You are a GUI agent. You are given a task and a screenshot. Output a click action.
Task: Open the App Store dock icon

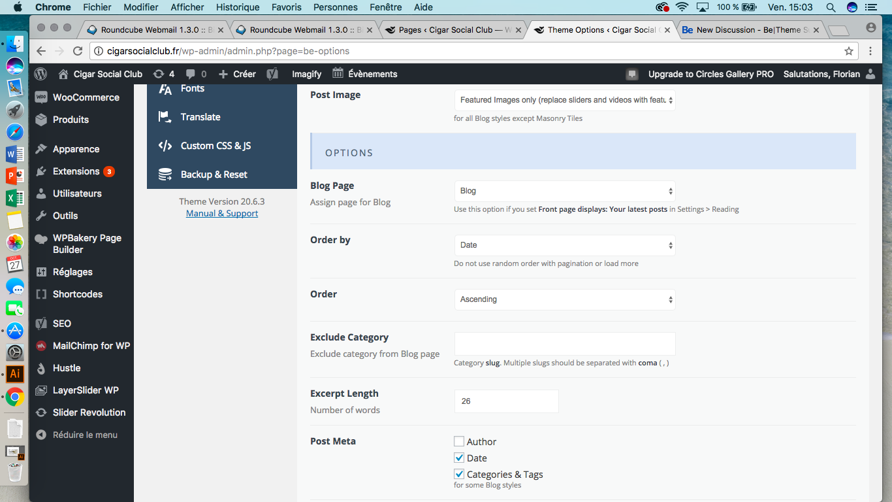pyautogui.click(x=14, y=331)
